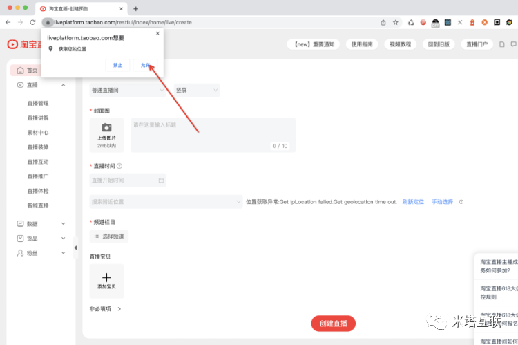Viewport: 518px width, 345px height.
Task: Click 允许 to allow location access
Action: point(145,65)
